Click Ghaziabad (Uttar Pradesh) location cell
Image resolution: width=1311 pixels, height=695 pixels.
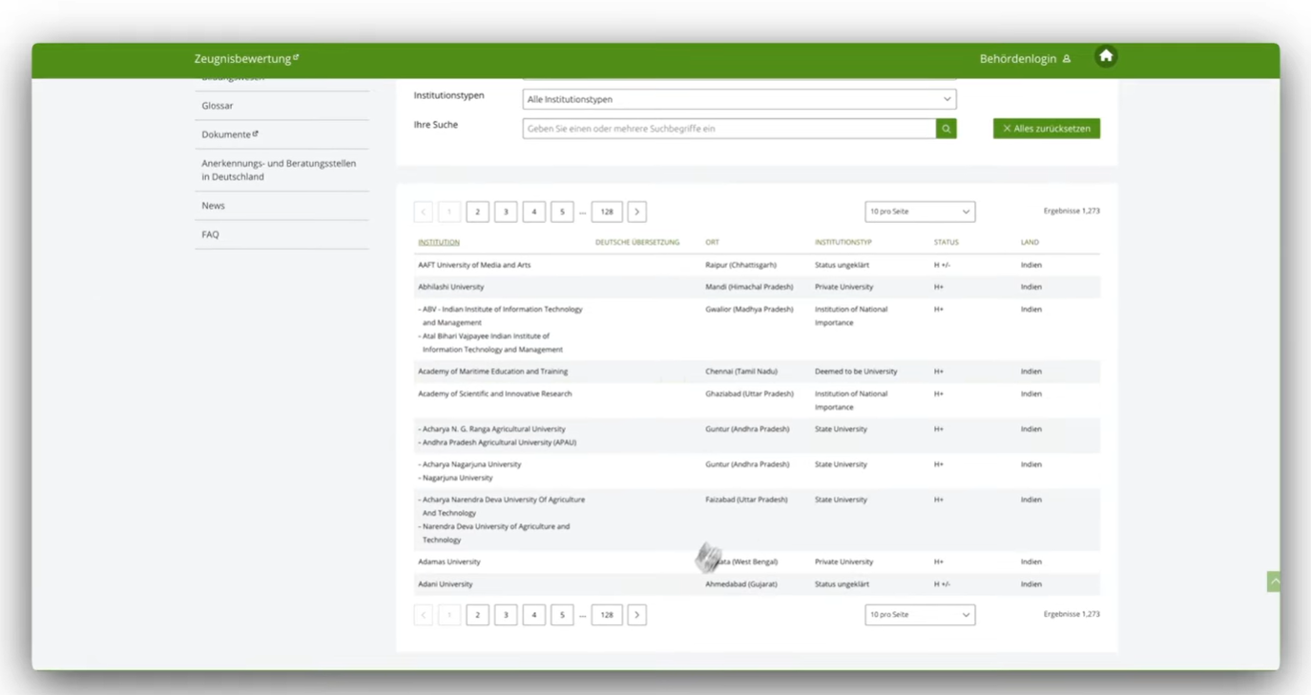point(749,394)
